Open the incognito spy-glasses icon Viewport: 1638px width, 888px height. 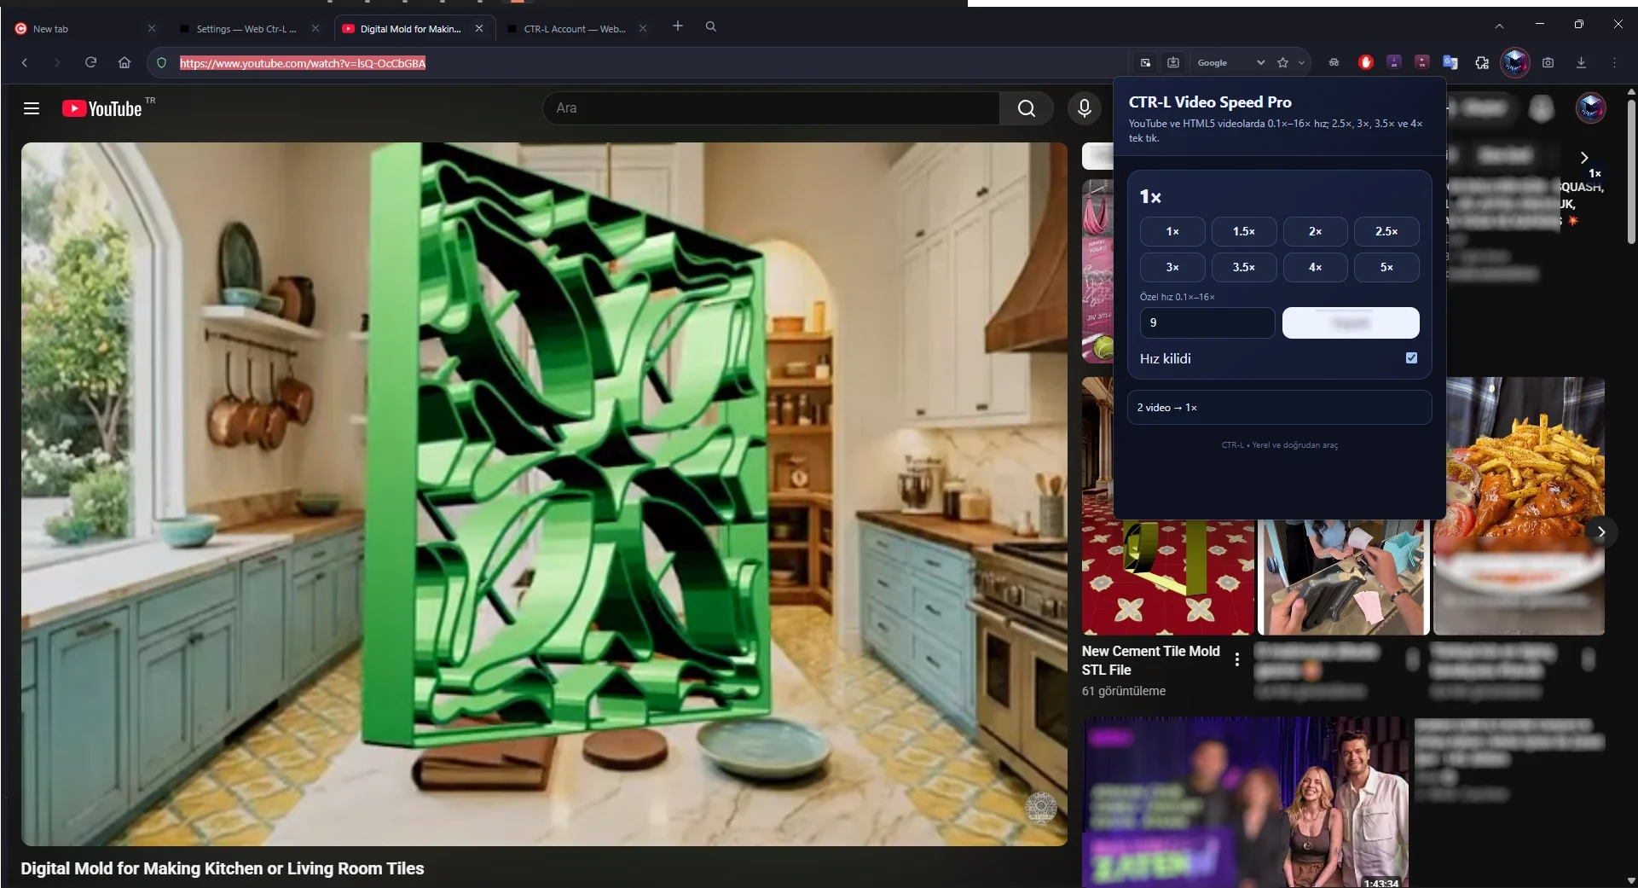coord(1334,62)
